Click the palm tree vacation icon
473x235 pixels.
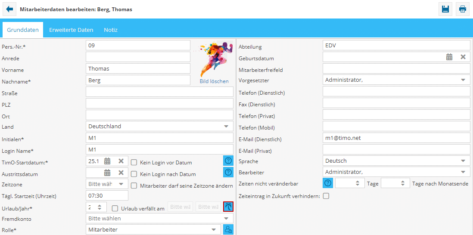pyautogui.click(x=228, y=207)
